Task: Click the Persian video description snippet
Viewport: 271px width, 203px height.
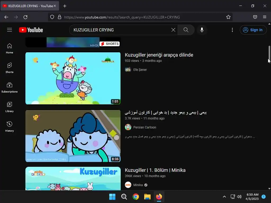Action: [190, 137]
